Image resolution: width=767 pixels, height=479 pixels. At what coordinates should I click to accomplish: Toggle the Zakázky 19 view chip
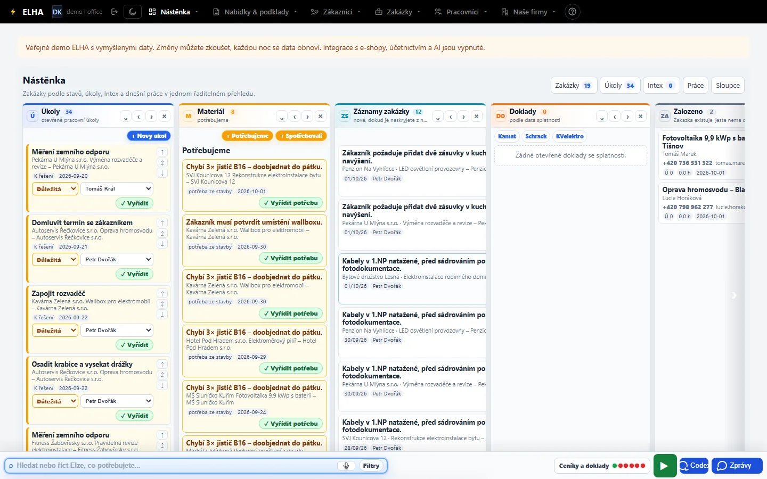[573, 85]
